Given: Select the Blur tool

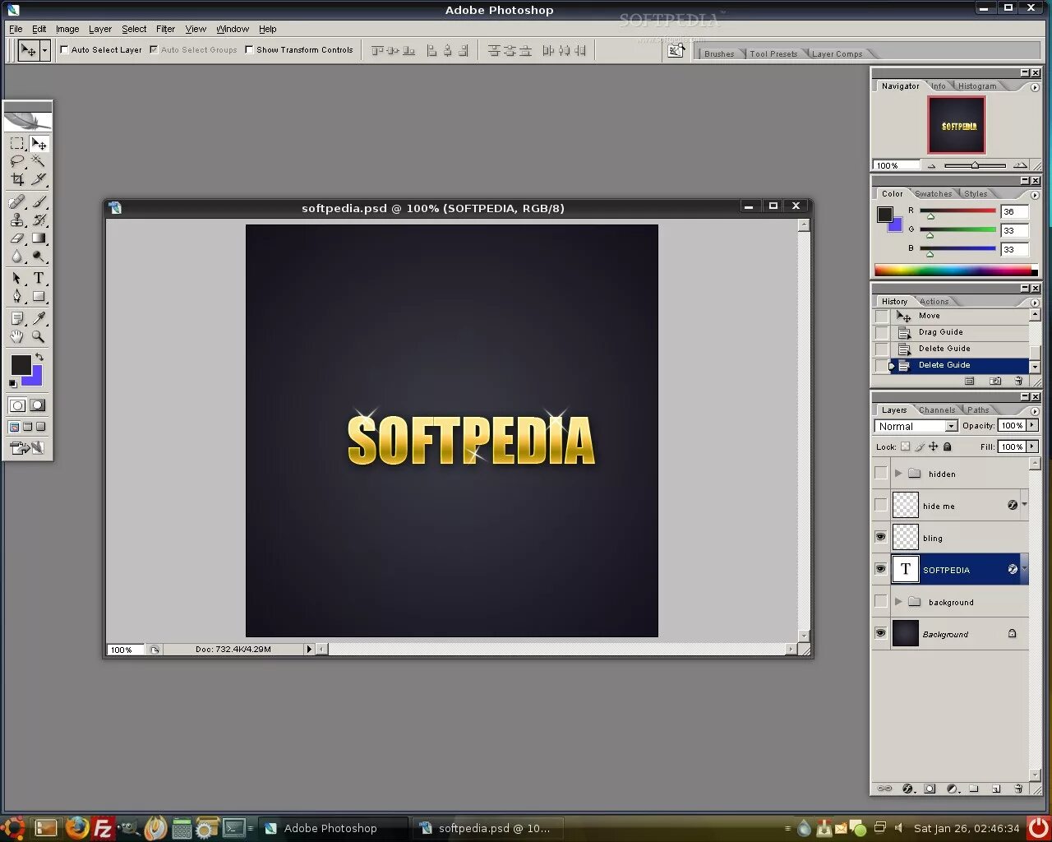Looking at the screenshot, I should (x=17, y=257).
